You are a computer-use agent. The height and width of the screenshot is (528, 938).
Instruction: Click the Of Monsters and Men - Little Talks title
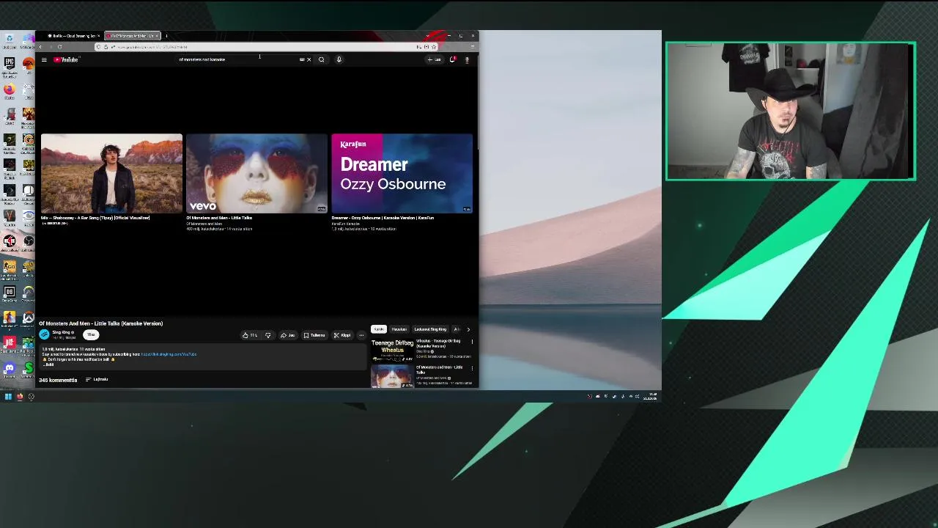point(219,218)
